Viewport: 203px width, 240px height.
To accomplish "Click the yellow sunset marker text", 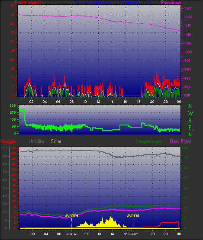I will [x=133, y=215].
